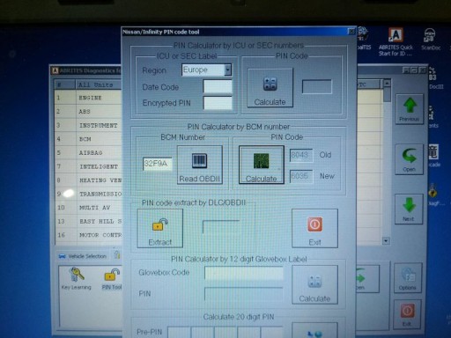451x338 pixels.
Task: Select MULTI AV row in ABRITES list
Action: click(x=88, y=208)
